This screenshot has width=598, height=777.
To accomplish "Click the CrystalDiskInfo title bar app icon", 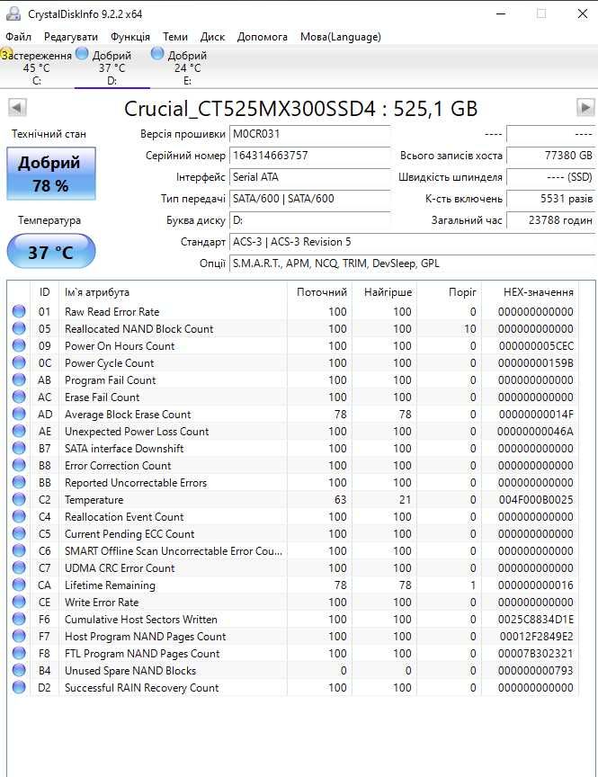I will click(x=13, y=13).
